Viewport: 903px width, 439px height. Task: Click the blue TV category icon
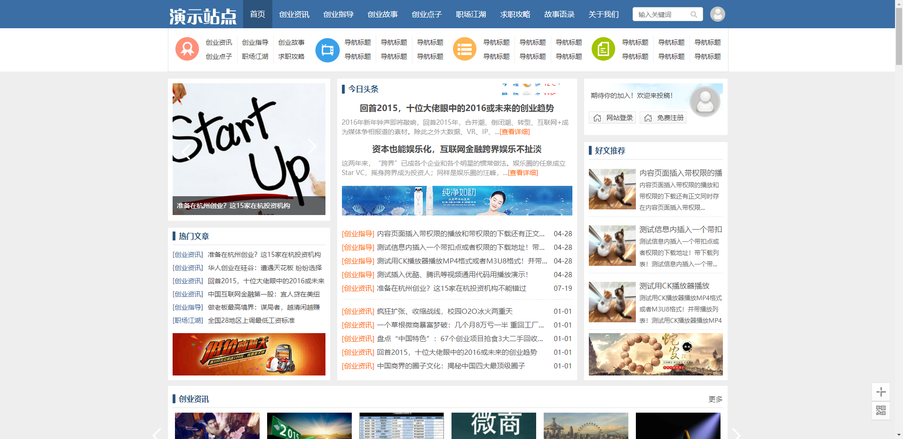tap(327, 50)
